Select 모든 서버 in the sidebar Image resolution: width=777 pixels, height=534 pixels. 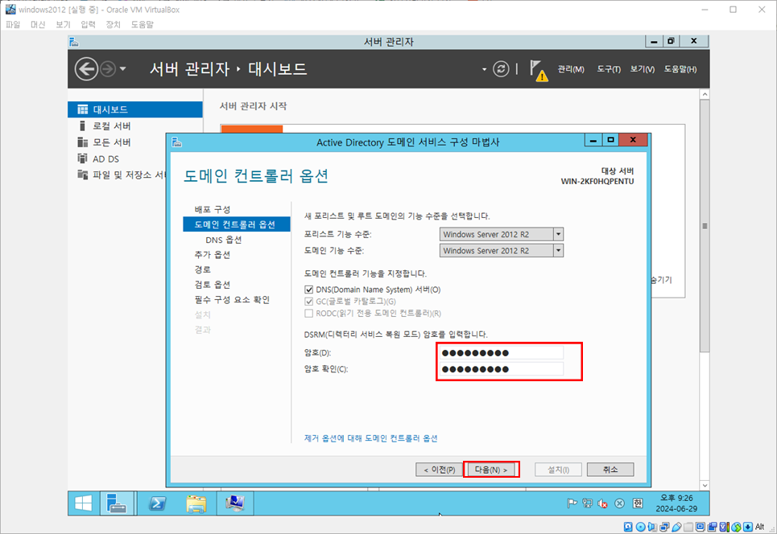point(111,142)
